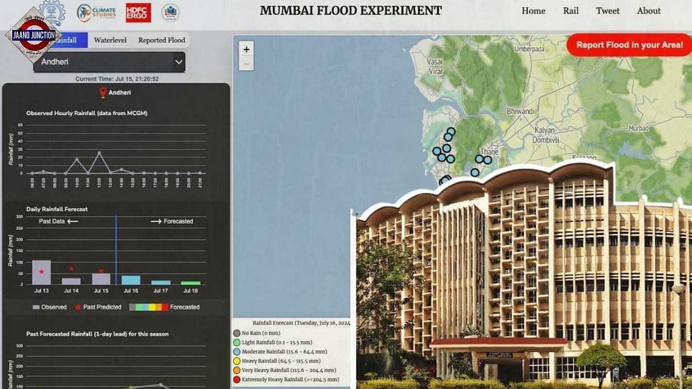Click the Jul 15 observed rainfall bar
692x389 pixels.
click(x=101, y=278)
